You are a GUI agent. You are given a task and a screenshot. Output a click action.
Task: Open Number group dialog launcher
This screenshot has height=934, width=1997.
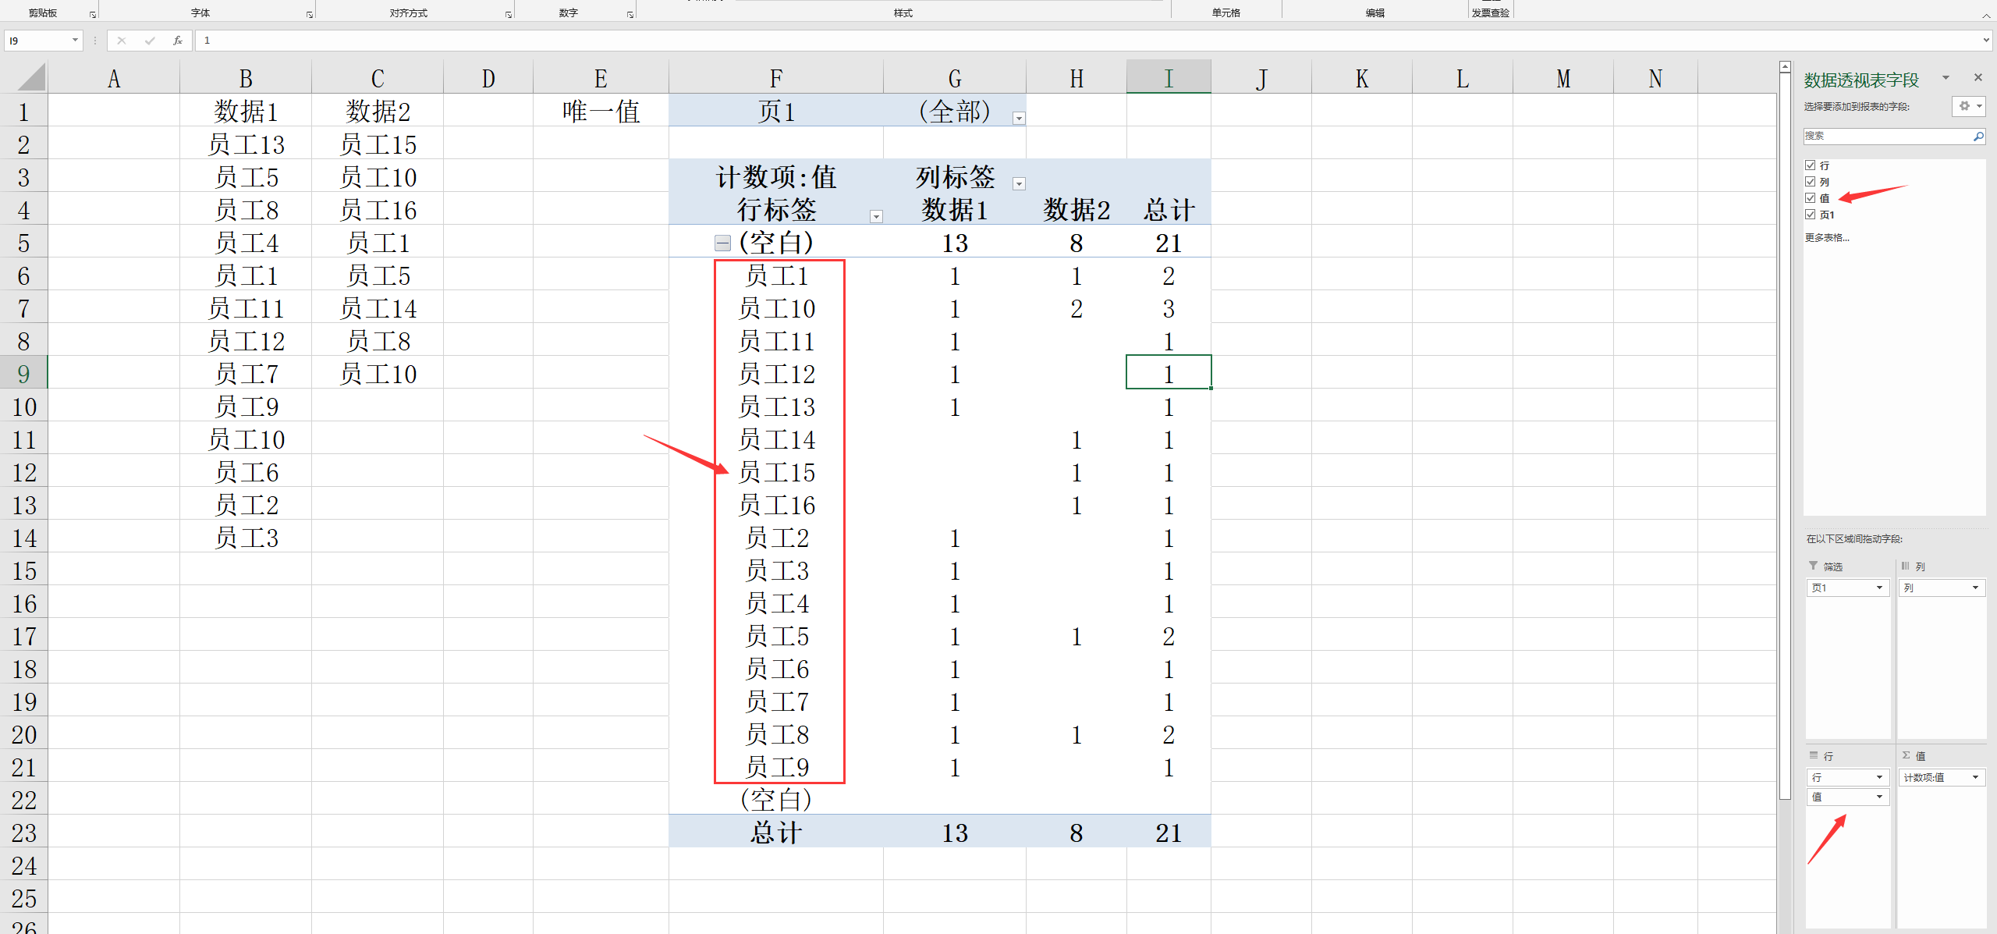tap(630, 14)
